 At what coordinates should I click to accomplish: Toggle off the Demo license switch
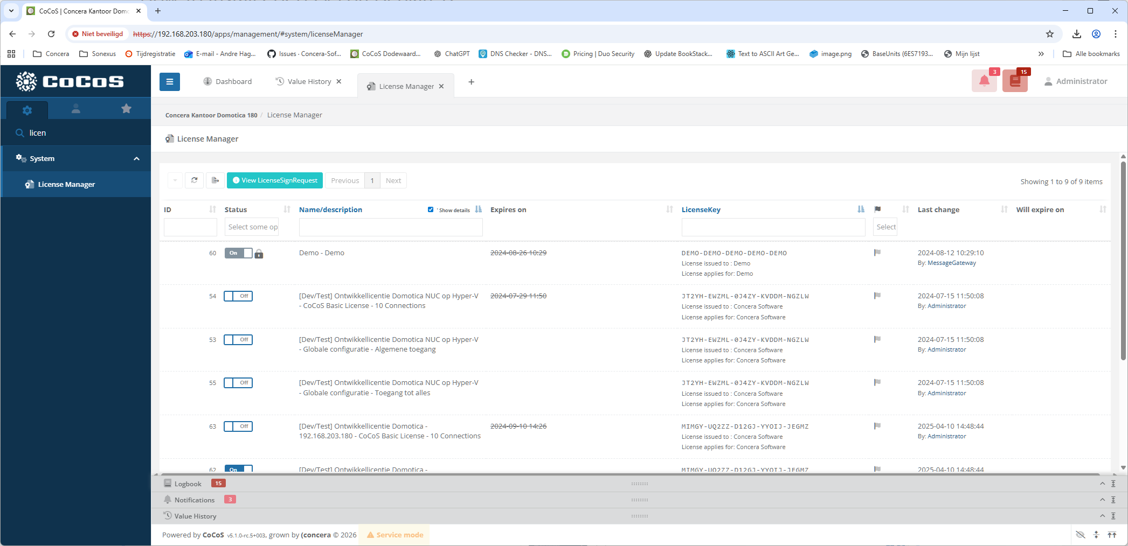pos(238,253)
